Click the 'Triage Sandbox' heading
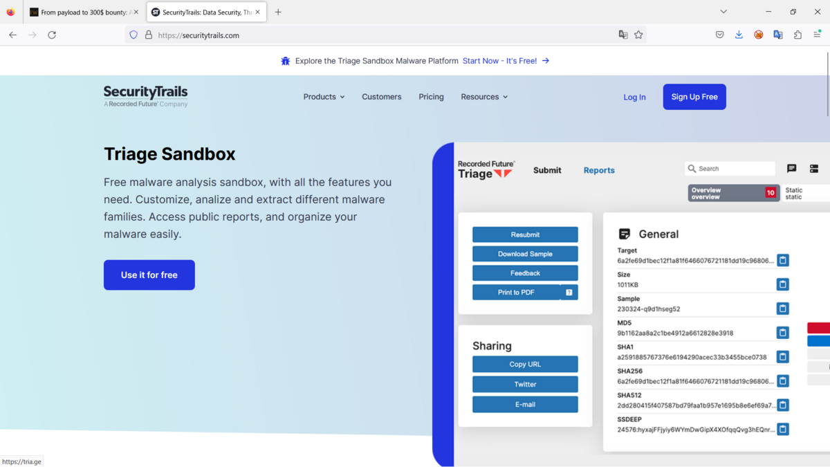Viewport: 830px width, 467px height. [169, 154]
